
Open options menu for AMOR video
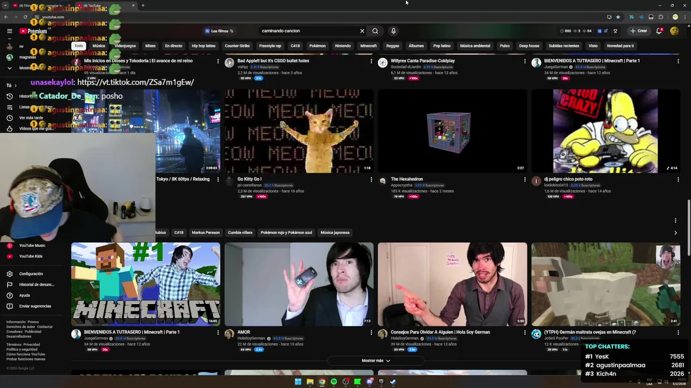371,332
